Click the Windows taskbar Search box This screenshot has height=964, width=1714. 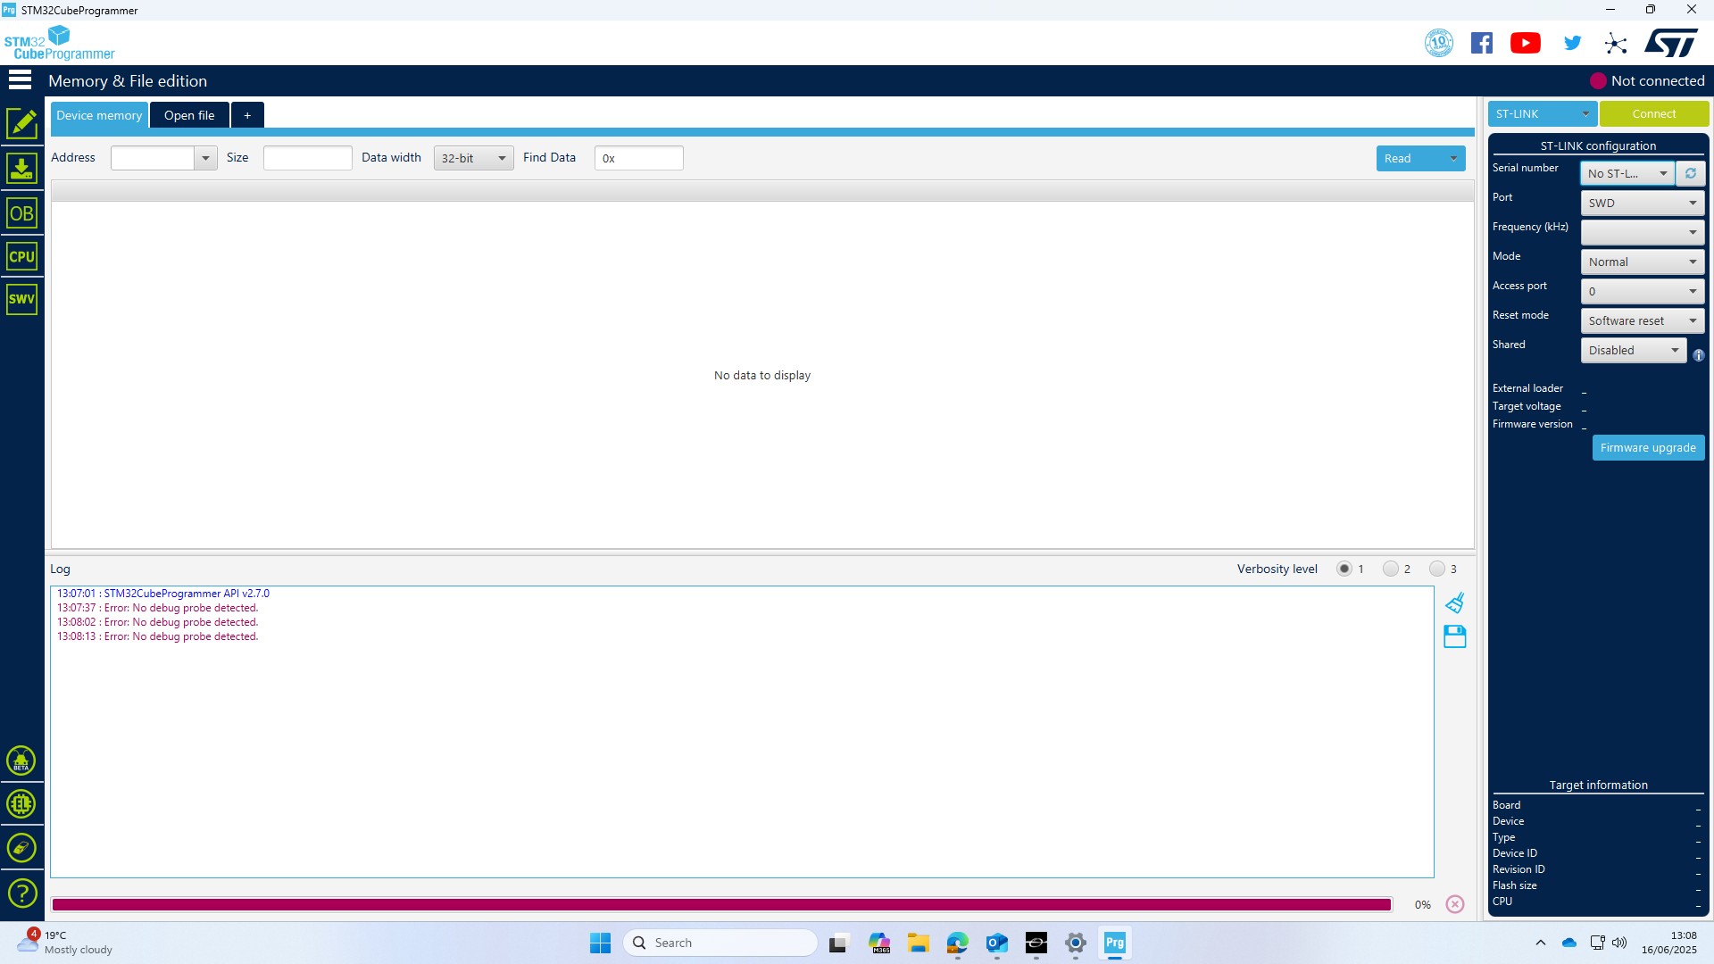pyautogui.click(x=720, y=943)
